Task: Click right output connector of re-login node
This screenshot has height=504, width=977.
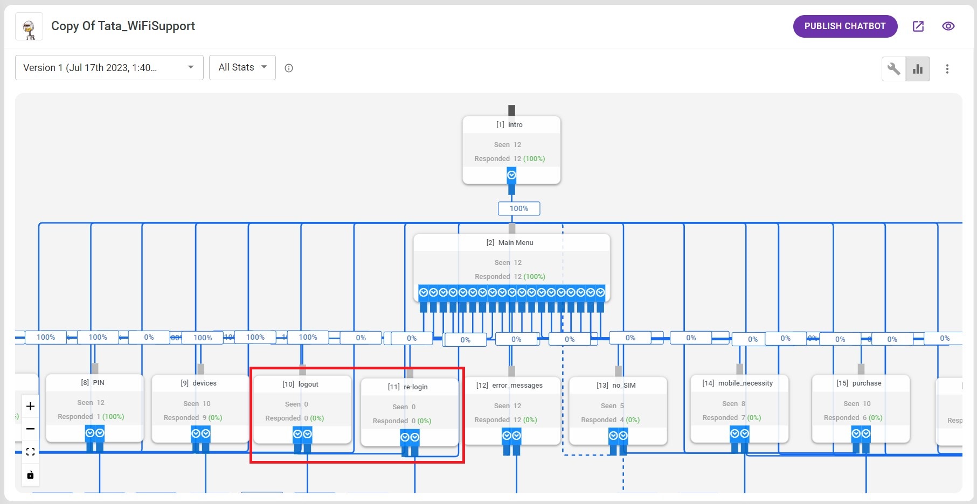Action: (x=414, y=437)
